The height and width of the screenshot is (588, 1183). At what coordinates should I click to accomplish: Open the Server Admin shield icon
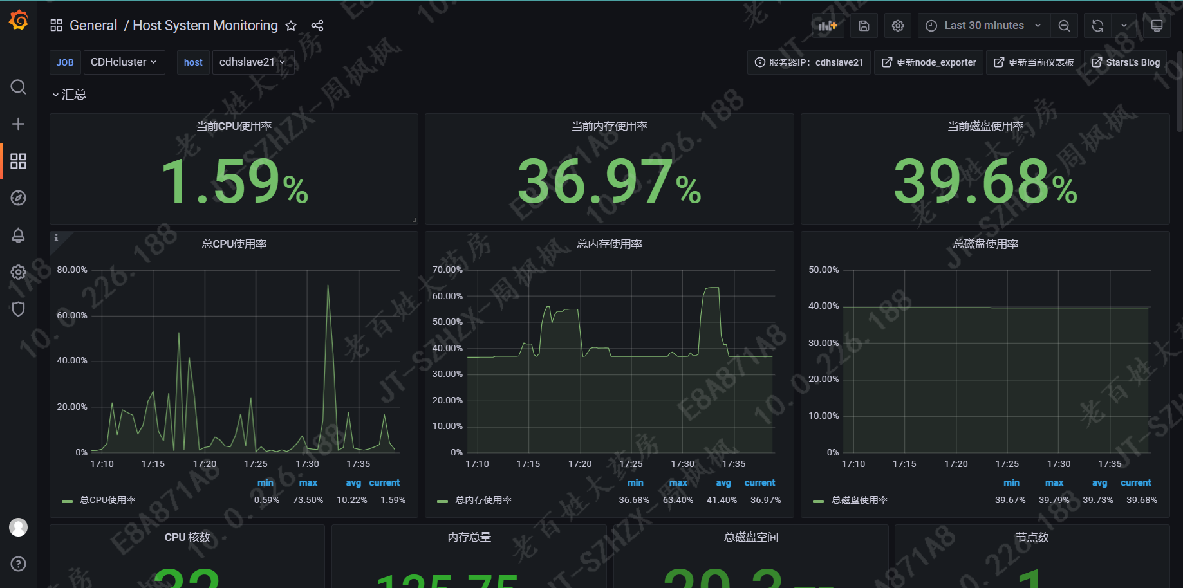click(19, 309)
